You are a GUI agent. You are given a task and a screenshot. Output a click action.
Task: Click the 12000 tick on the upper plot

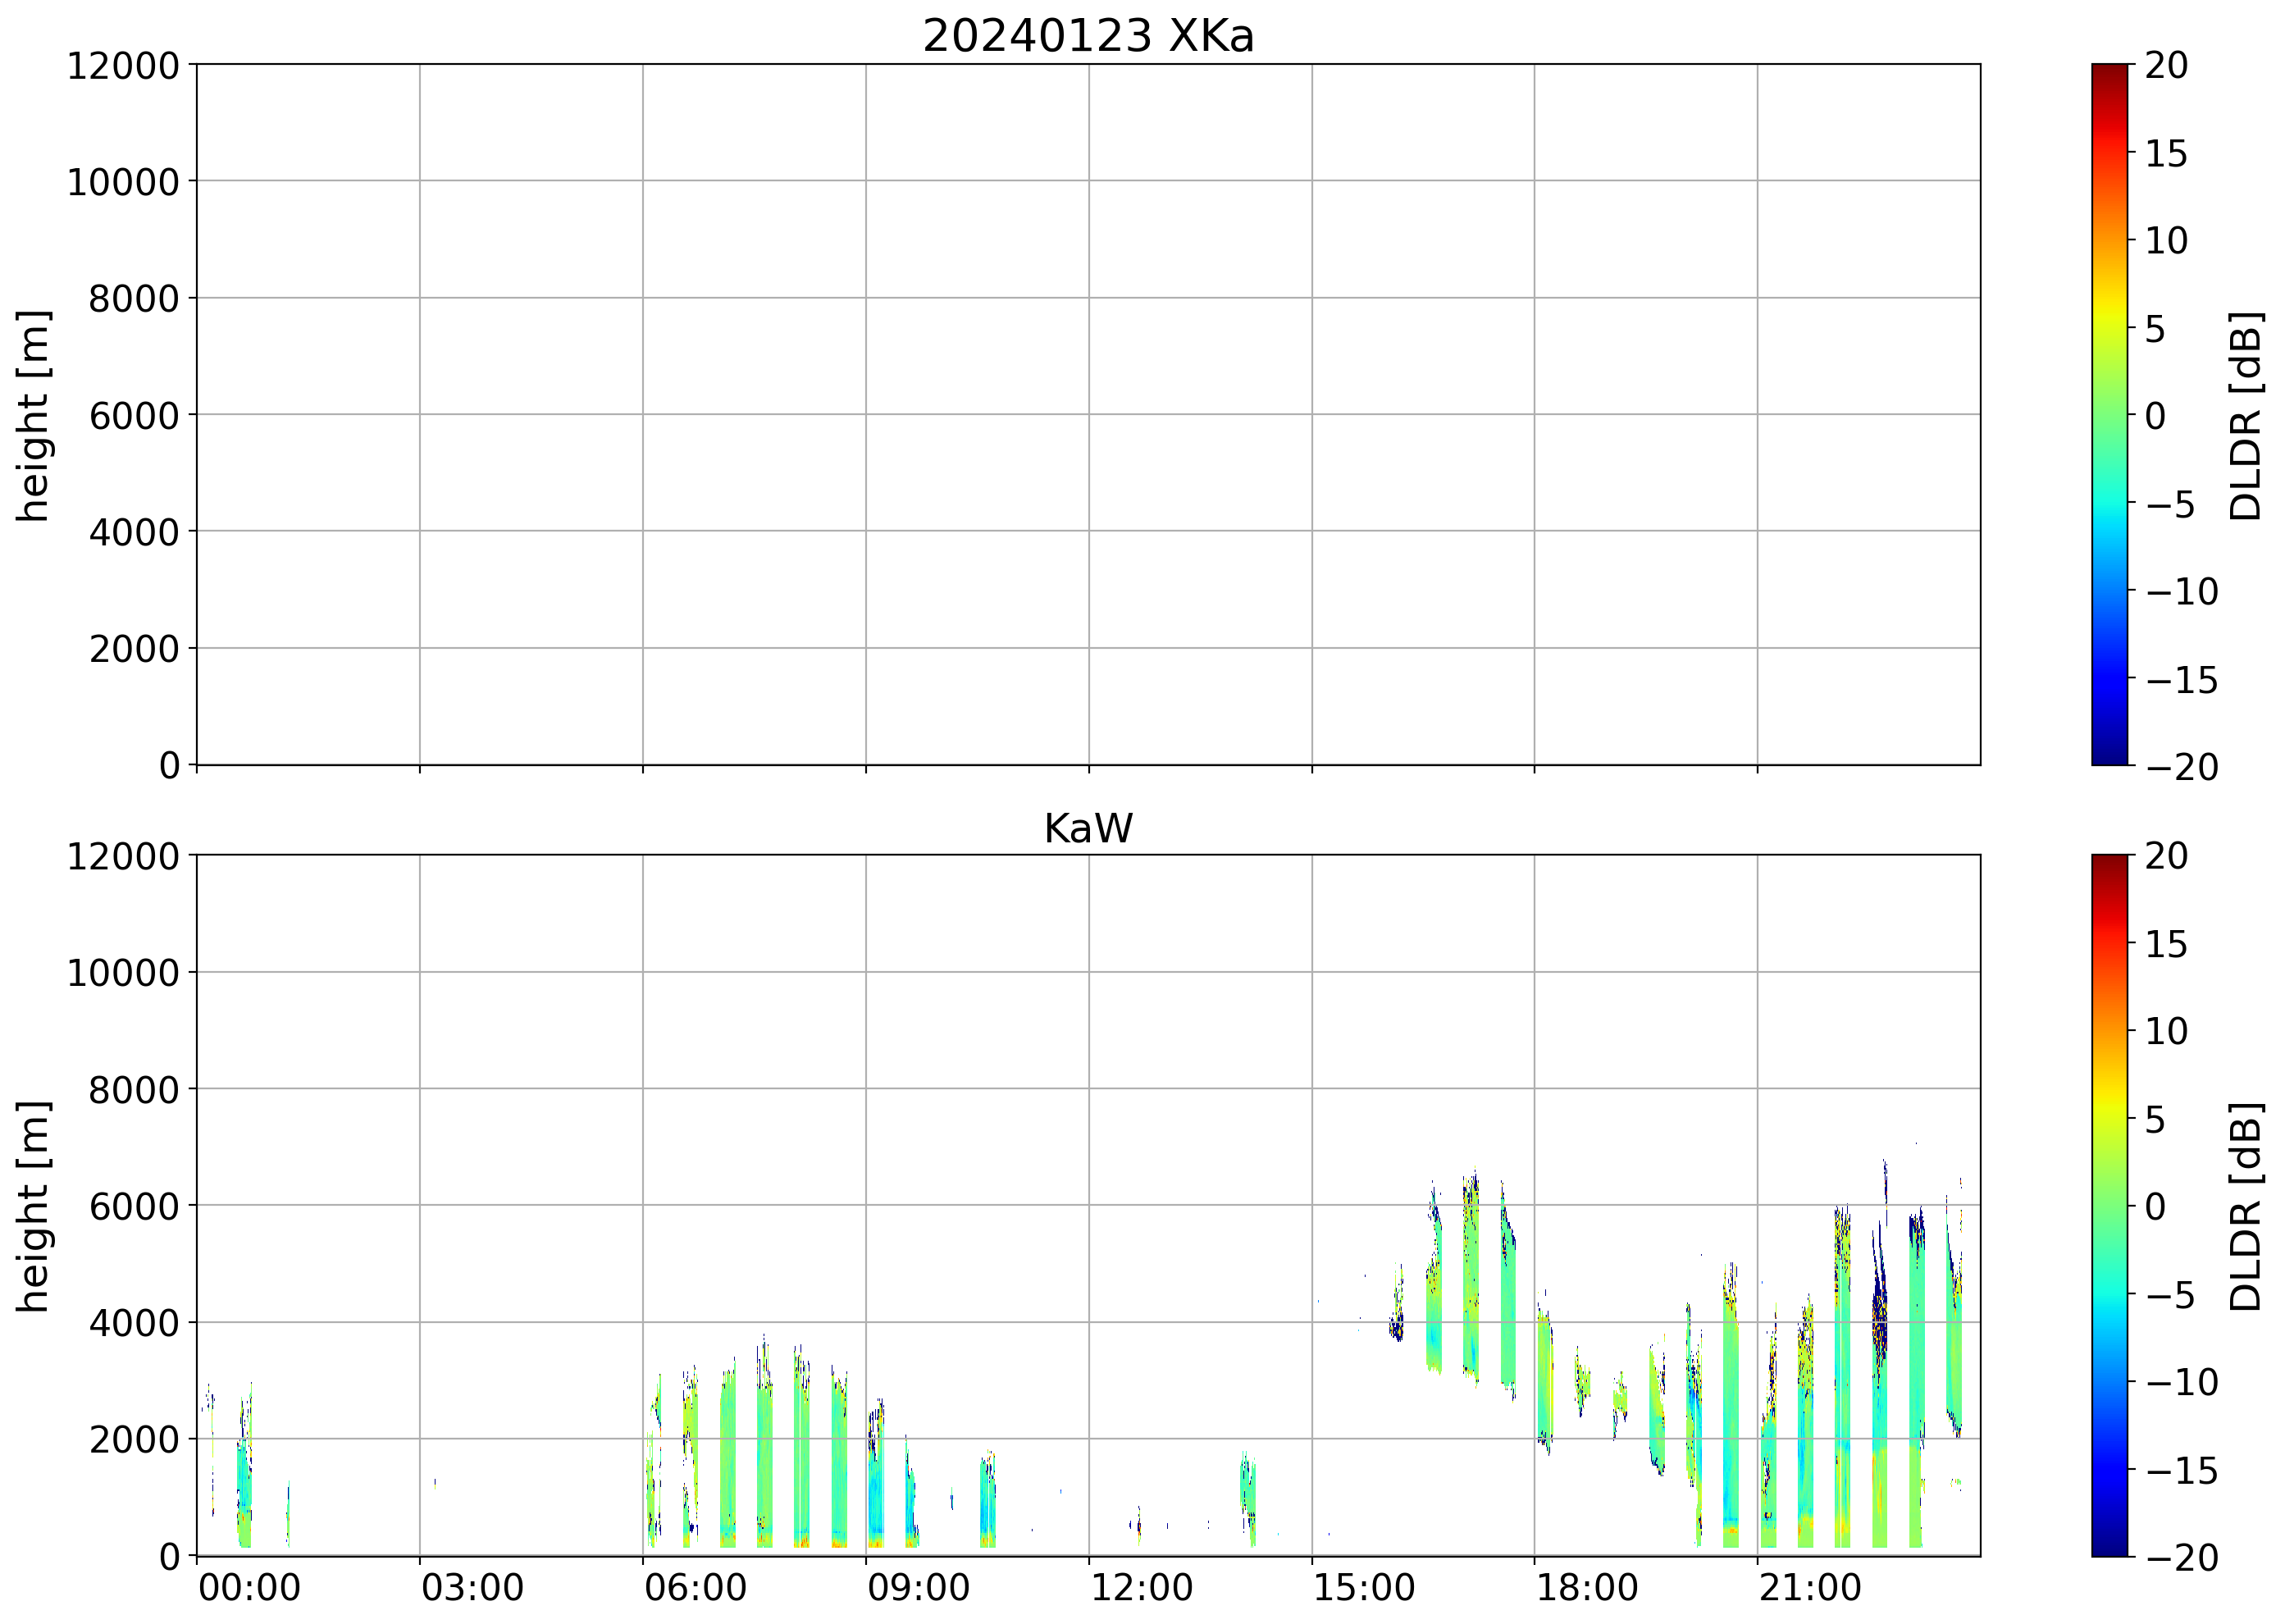click(x=123, y=66)
